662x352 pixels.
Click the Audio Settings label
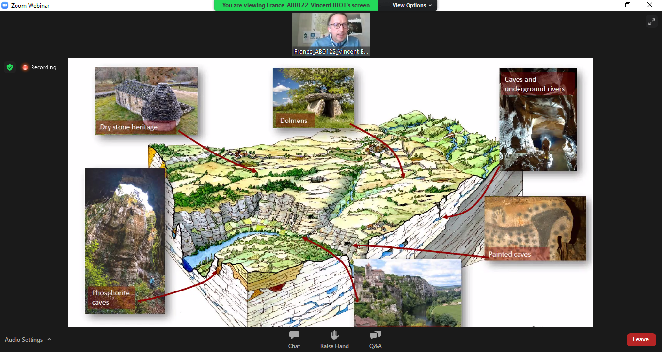click(24, 340)
